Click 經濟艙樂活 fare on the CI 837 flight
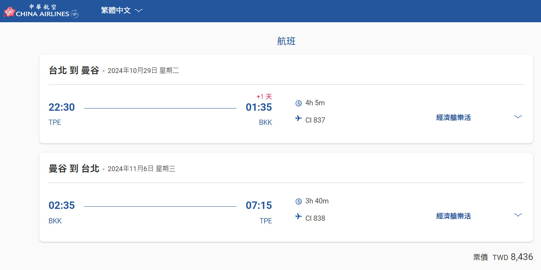Image resolution: width=541 pixels, height=270 pixels. [x=454, y=118]
